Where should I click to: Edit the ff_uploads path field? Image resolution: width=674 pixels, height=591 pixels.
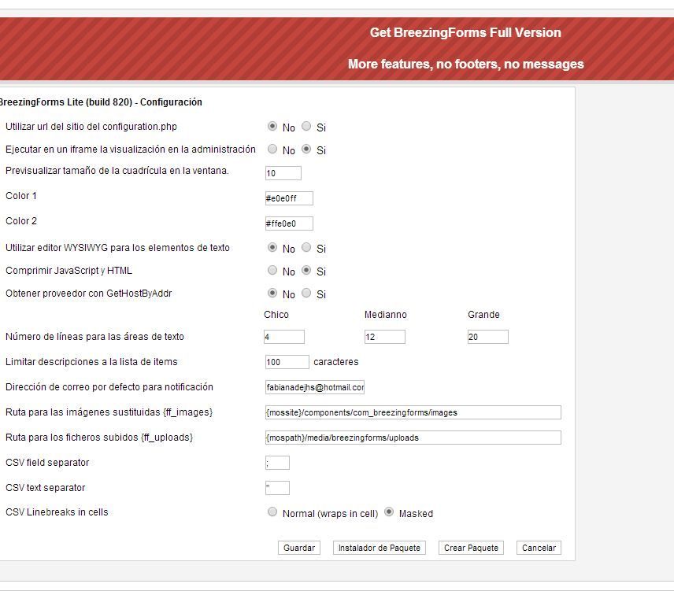413,438
